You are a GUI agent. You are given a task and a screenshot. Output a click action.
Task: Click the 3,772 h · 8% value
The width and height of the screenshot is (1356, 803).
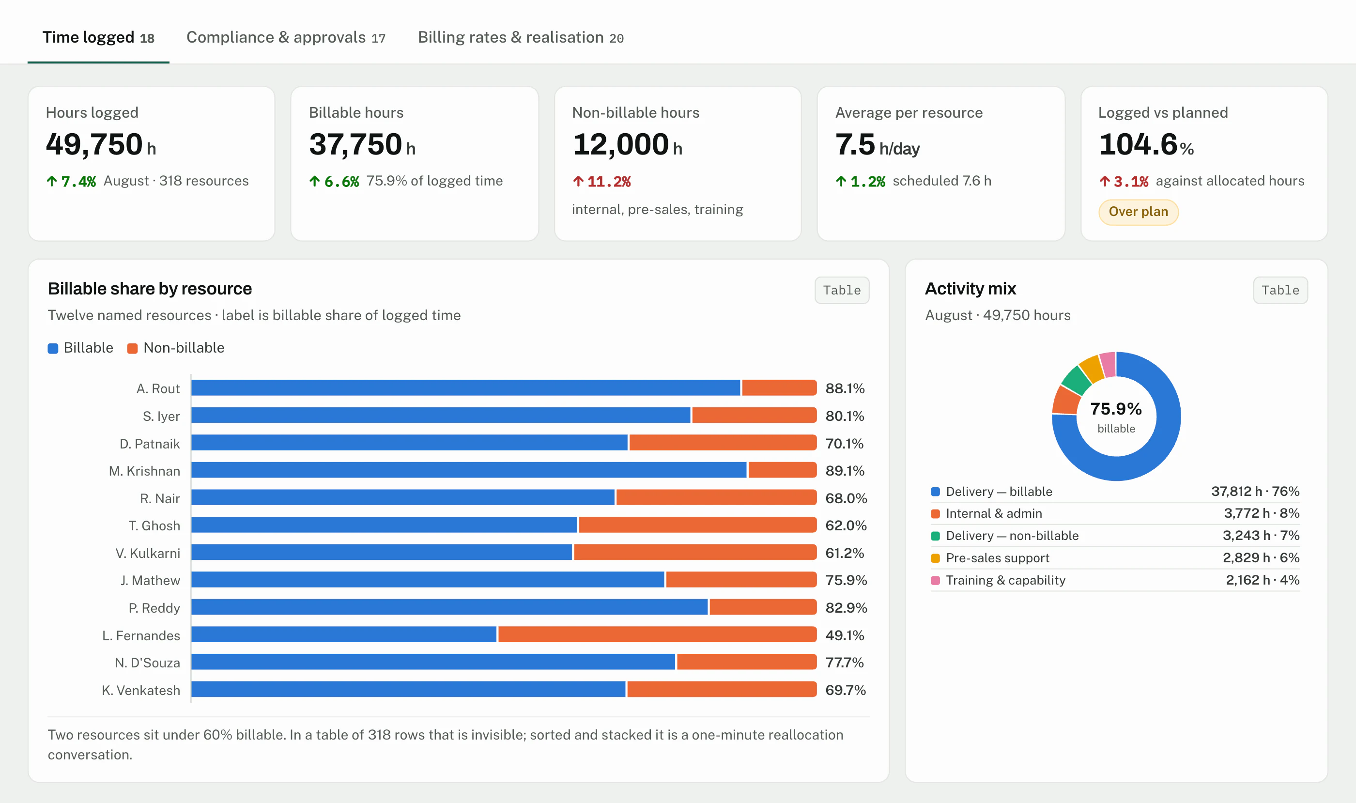tap(1261, 513)
